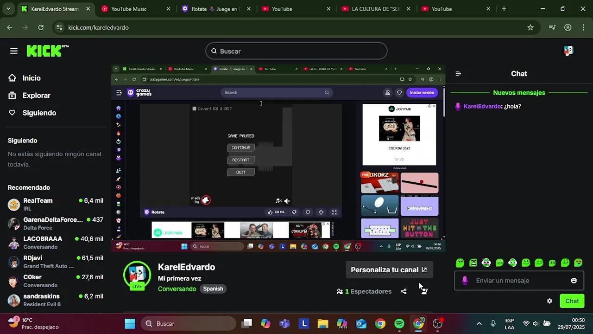Reload the page
593x334 pixels.
tap(41, 27)
